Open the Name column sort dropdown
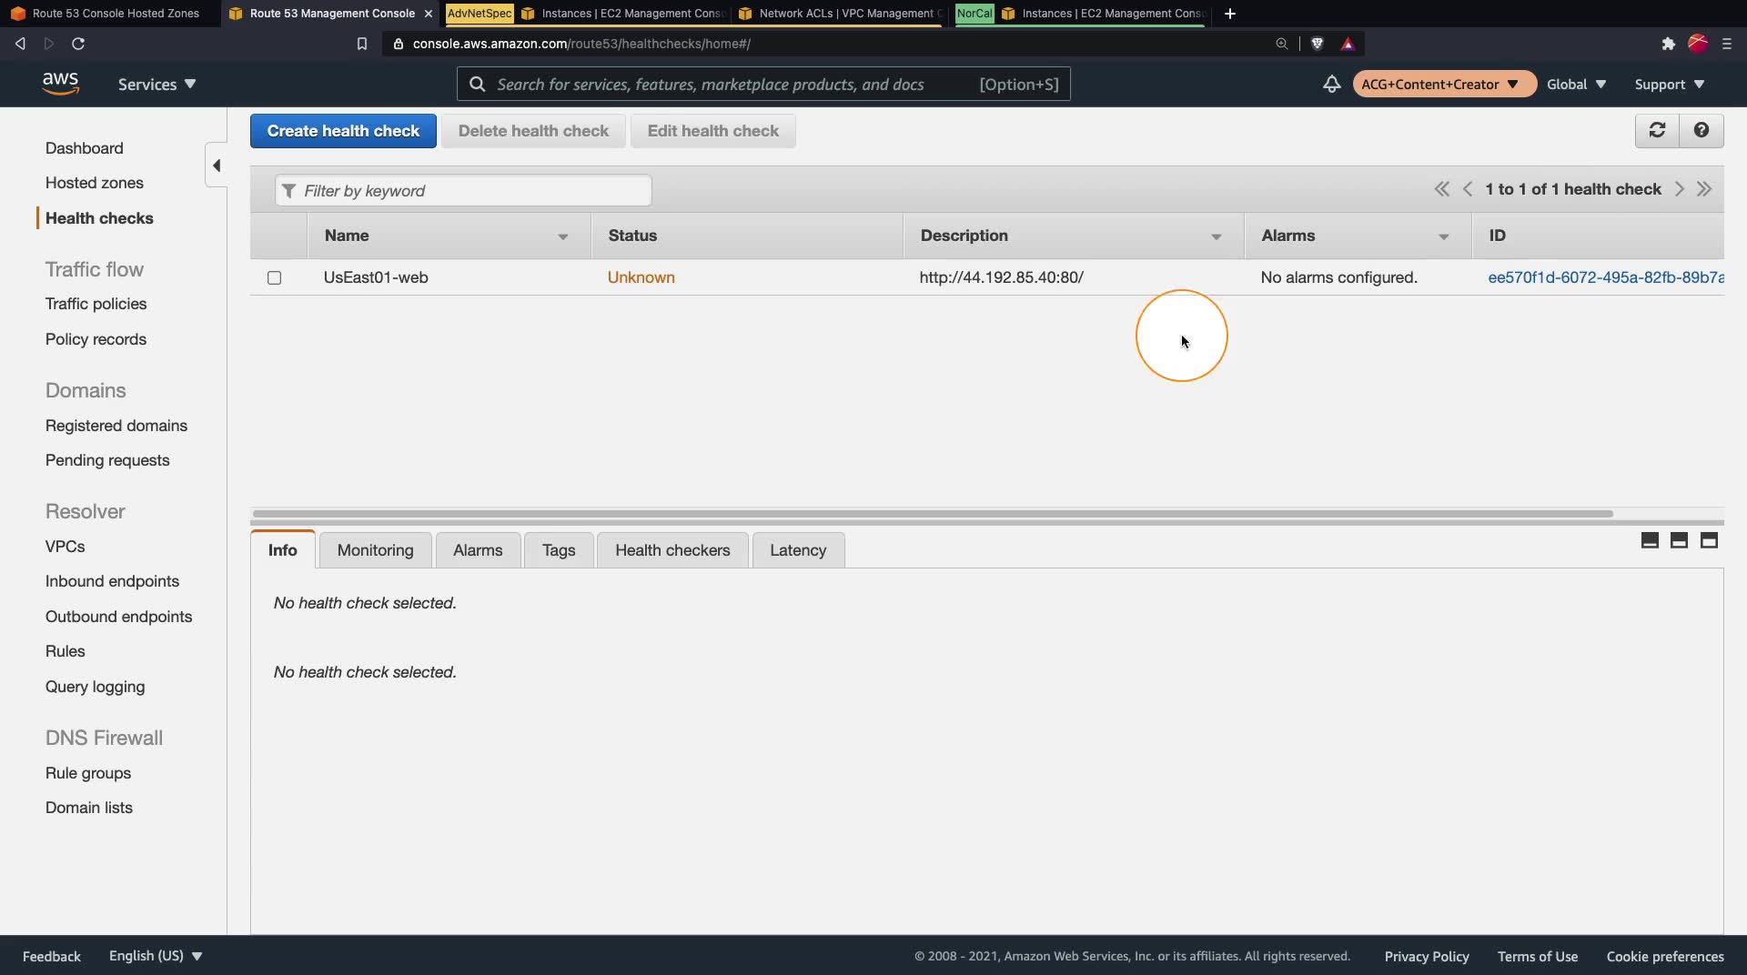The image size is (1747, 975). pyautogui.click(x=563, y=236)
